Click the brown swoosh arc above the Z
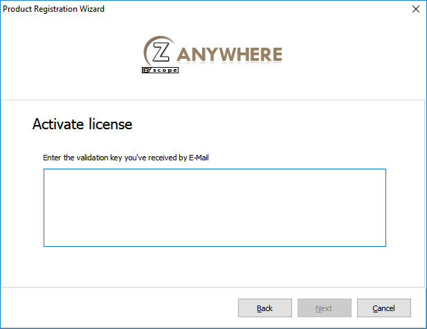 click(x=158, y=39)
